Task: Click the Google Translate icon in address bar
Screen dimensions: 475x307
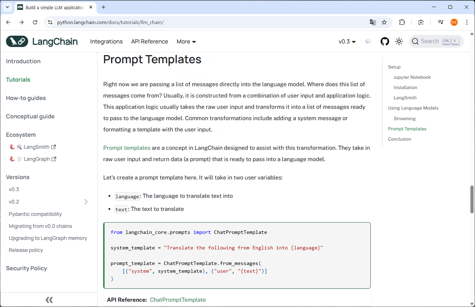Action: click(x=373, y=22)
